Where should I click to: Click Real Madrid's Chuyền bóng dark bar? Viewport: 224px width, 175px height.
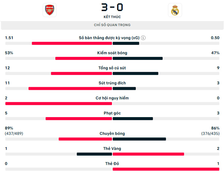pos(139,139)
